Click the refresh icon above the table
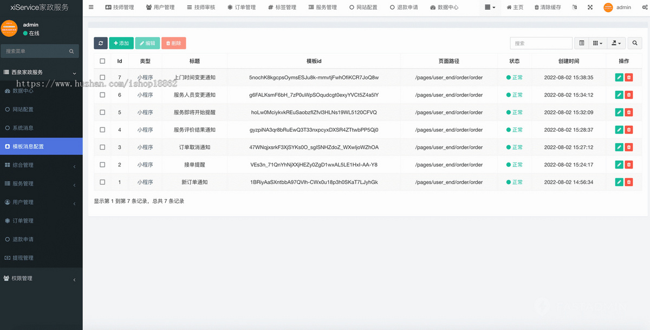 pos(100,43)
